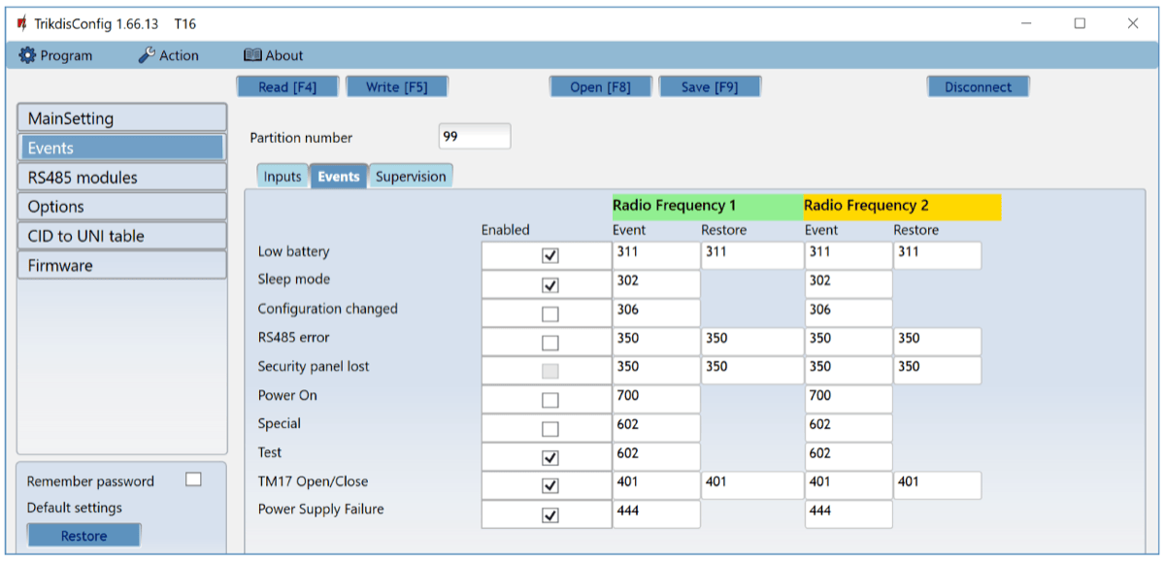The width and height of the screenshot is (1165, 562).
Task: Click the Save [F9] button
Action: (x=709, y=87)
